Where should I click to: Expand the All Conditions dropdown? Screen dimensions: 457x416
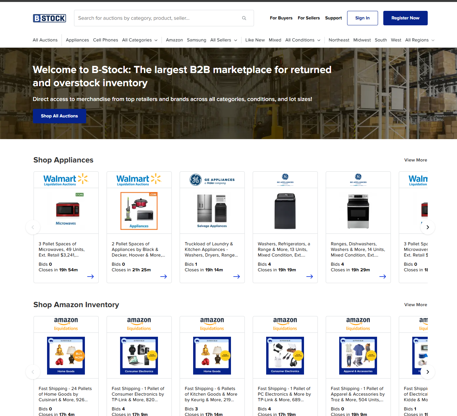[302, 40]
